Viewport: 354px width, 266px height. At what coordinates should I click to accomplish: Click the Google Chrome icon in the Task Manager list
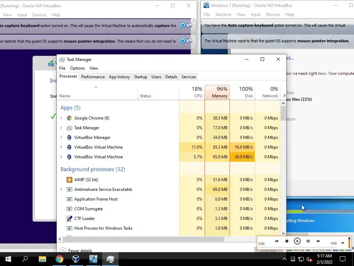(69, 118)
